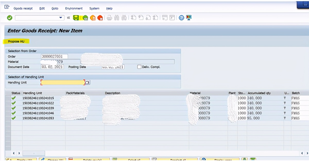
Task: Open the Customize Local Layout monitor icon
Action: [189, 18]
